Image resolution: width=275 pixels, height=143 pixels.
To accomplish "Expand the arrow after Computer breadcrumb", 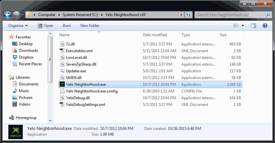I will [59, 15].
